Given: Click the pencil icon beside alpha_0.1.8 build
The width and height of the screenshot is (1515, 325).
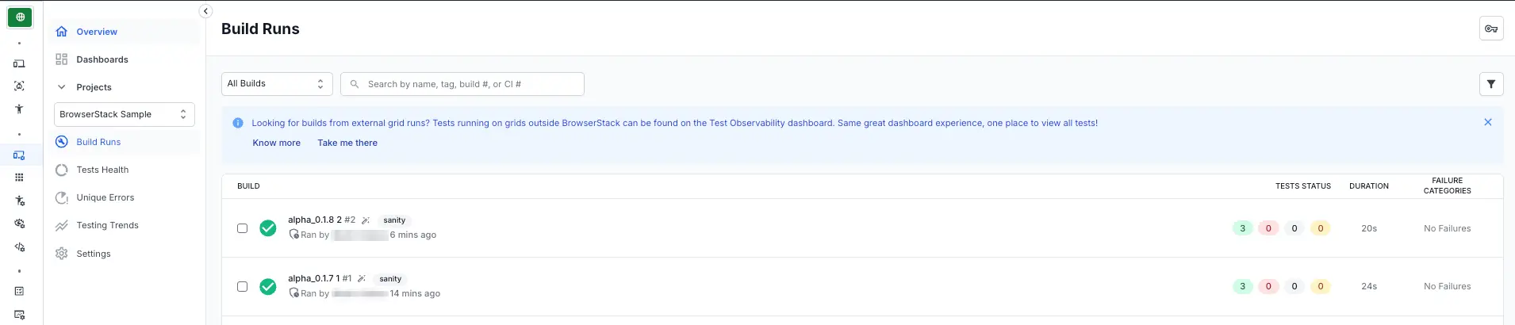Looking at the screenshot, I should point(366,220).
